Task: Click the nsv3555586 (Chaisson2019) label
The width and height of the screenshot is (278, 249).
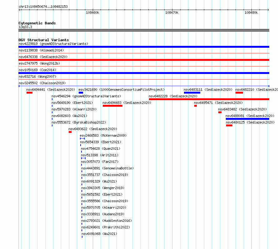Action: click(x=105, y=201)
